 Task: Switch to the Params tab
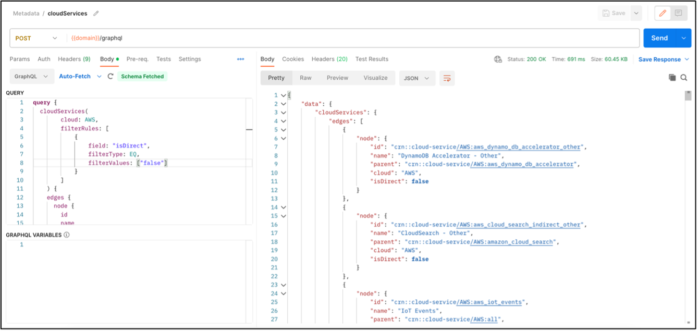click(x=20, y=59)
